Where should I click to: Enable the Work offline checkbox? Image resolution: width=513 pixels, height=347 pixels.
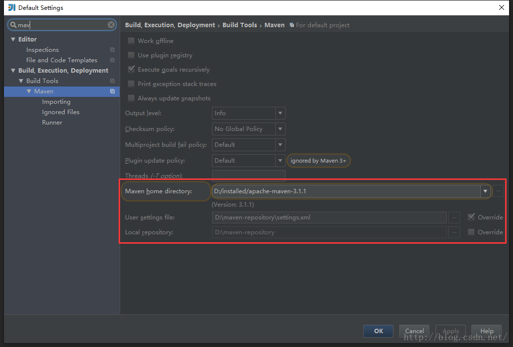[x=131, y=41]
